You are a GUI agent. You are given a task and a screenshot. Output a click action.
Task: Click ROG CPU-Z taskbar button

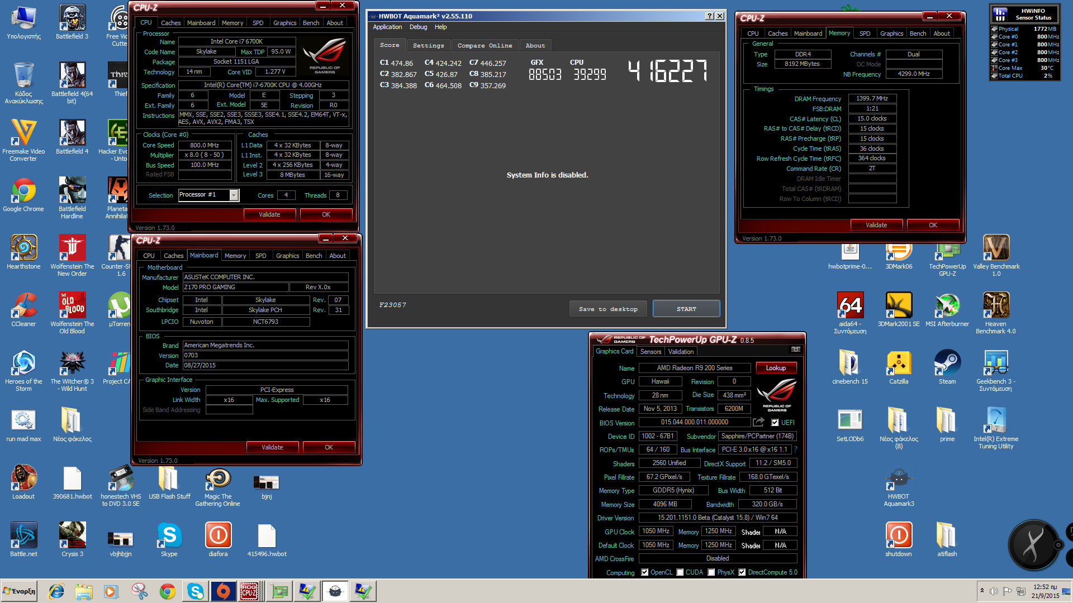point(249,591)
